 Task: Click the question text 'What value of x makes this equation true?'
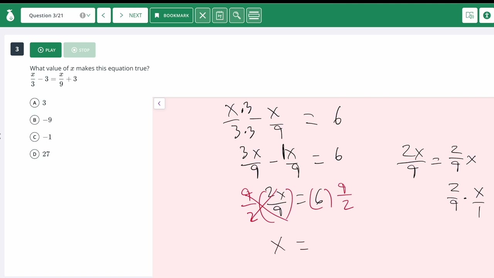click(90, 68)
